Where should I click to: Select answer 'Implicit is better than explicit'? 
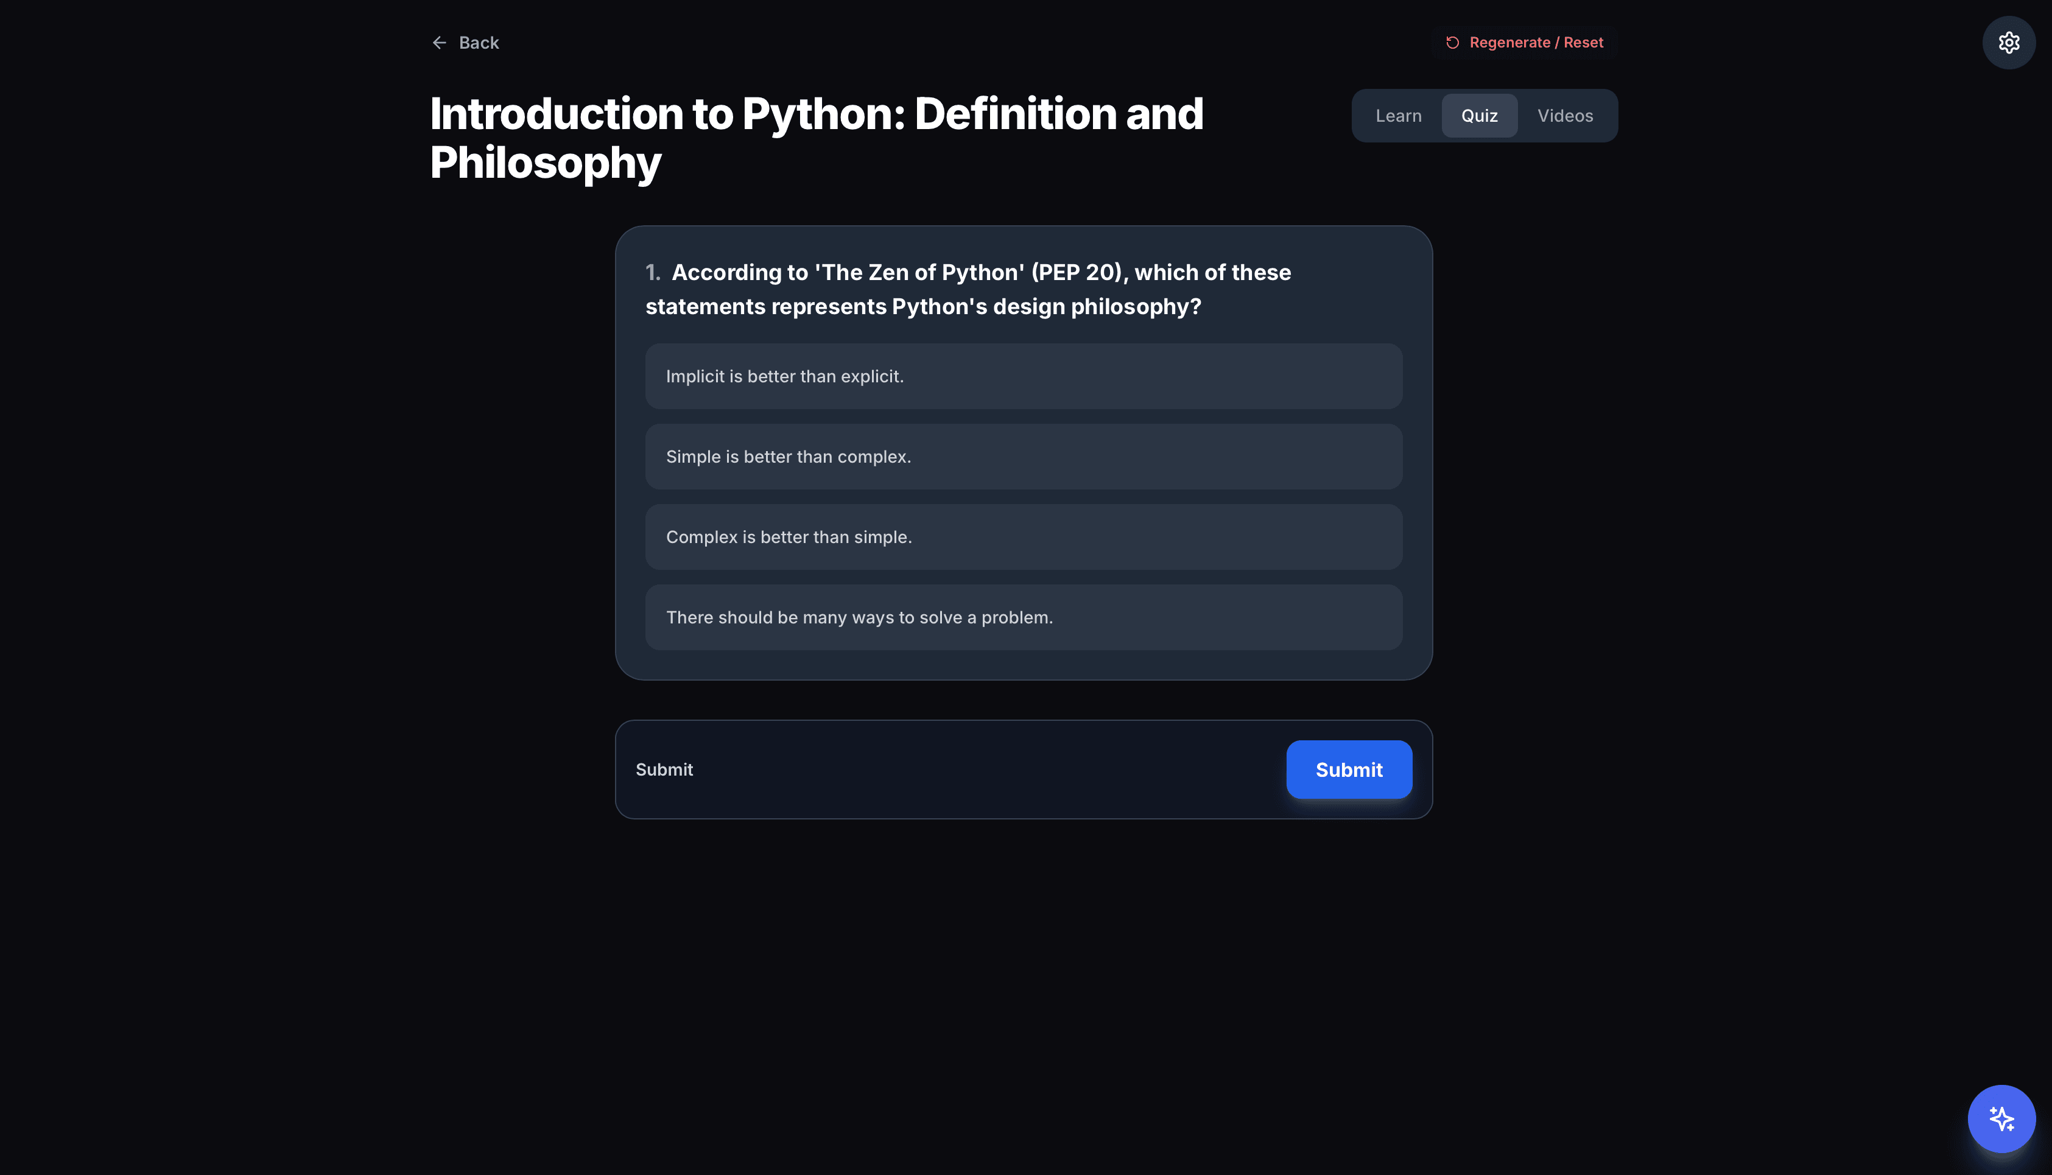[x=1023, y=376]
